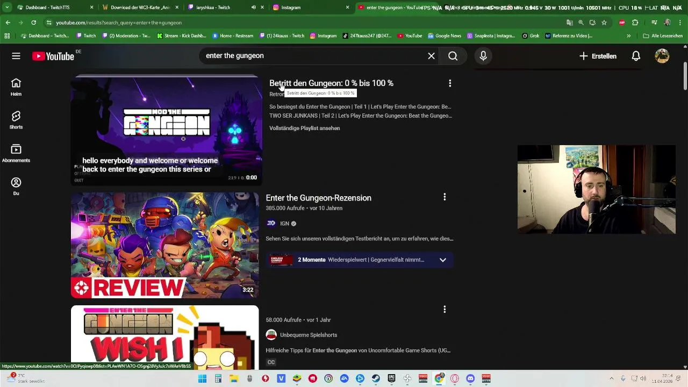Viewport: 688px width, 387px height.
Task: Click Vollständige Playlist ansehen
Action: 305,128
